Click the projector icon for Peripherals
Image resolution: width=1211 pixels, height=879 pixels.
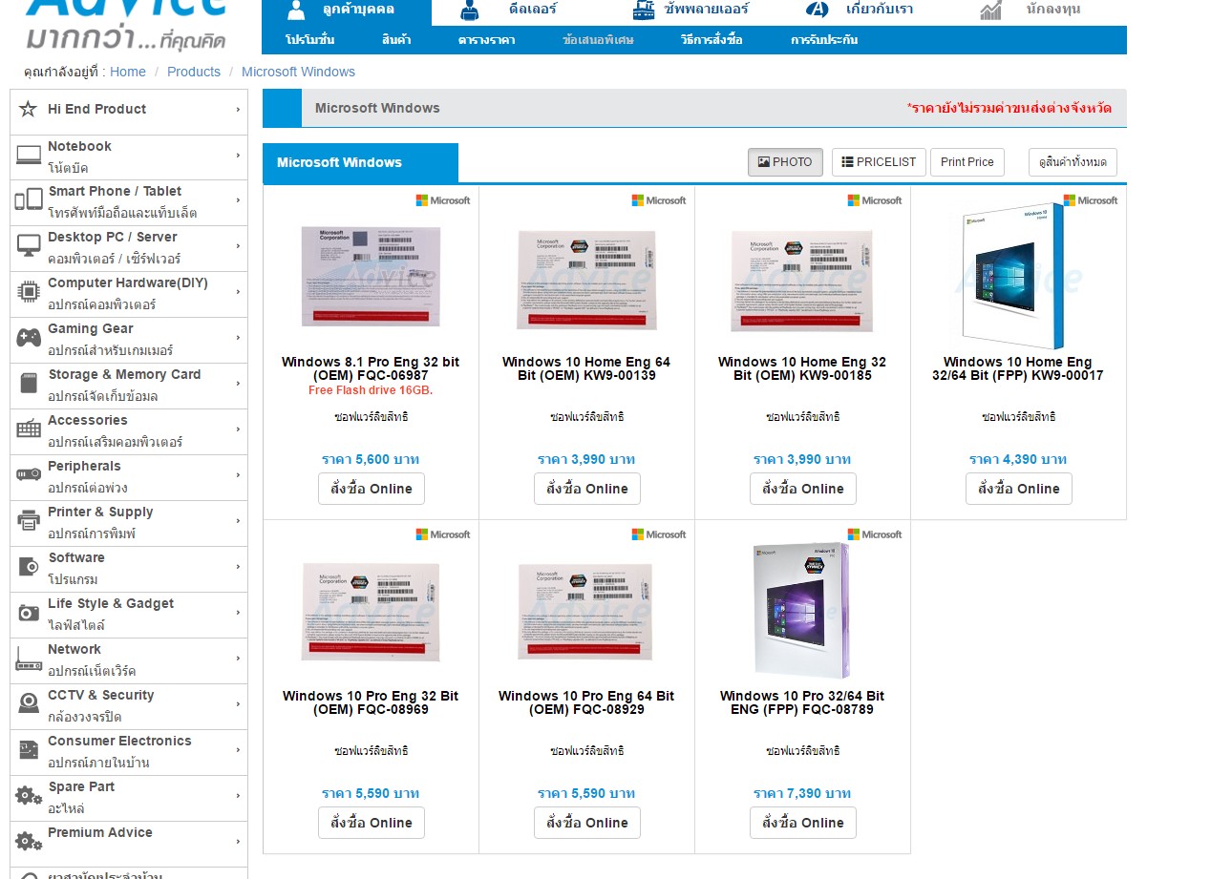point(29,474)
